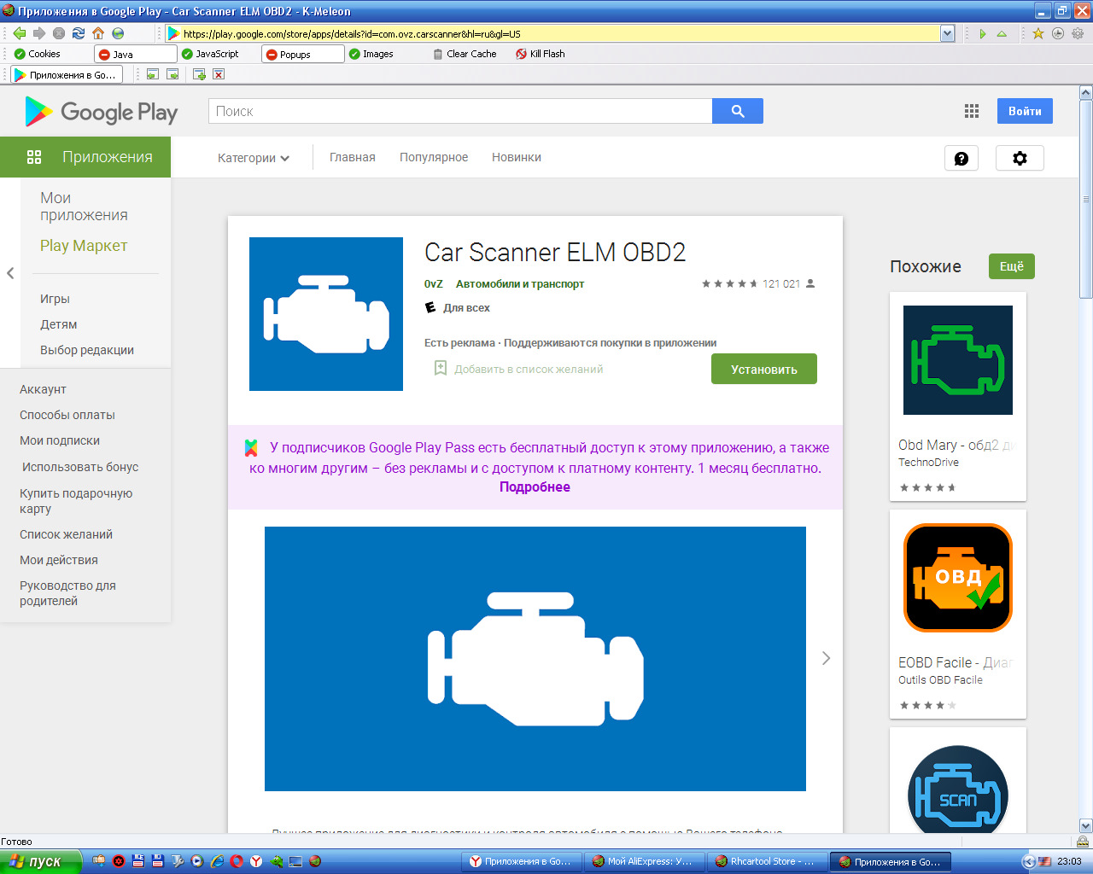Open Список желаний in sidebar
1093x874 pixels.
66,534
